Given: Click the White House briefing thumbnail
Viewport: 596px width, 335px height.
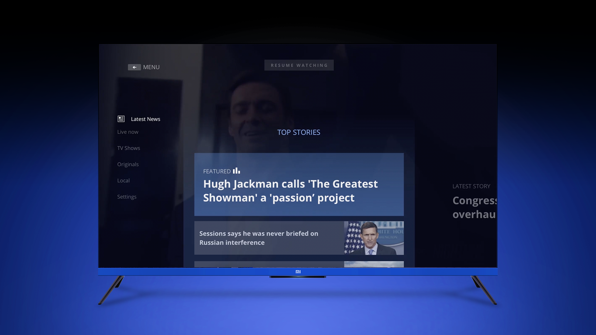Looking at the screenshot, I should coord(374,238).
